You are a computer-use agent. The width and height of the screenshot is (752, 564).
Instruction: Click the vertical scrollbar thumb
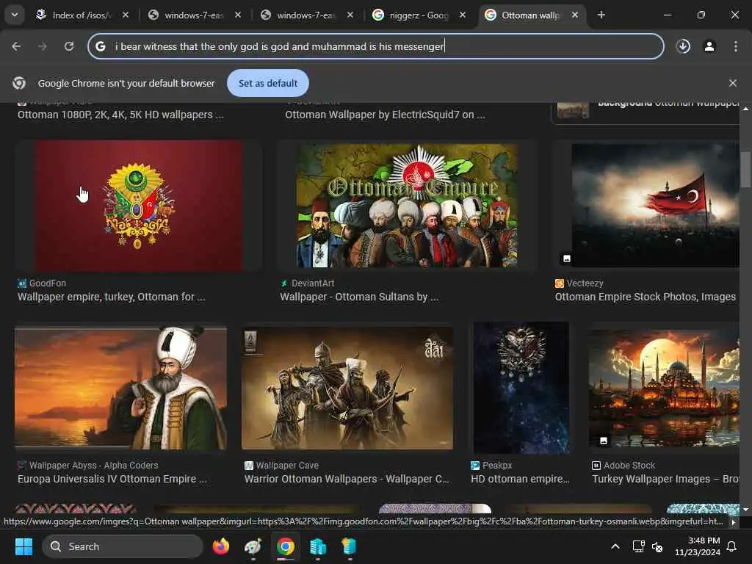point(745,170)
